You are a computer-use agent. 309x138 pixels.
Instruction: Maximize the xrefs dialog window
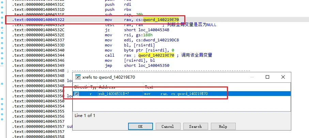click(x=267, y=77)
